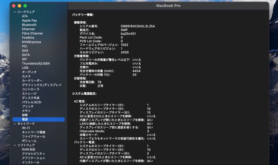Image resolution: width=278 pixels, height=165 pixels.
Task: Select アクセシビリティ in the sidebar
Action: pos(33,154)
